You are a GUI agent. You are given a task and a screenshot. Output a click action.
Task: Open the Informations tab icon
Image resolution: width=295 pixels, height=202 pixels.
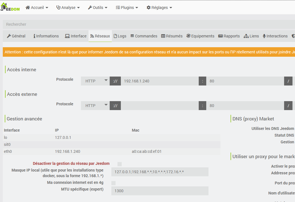click(34, 36)
